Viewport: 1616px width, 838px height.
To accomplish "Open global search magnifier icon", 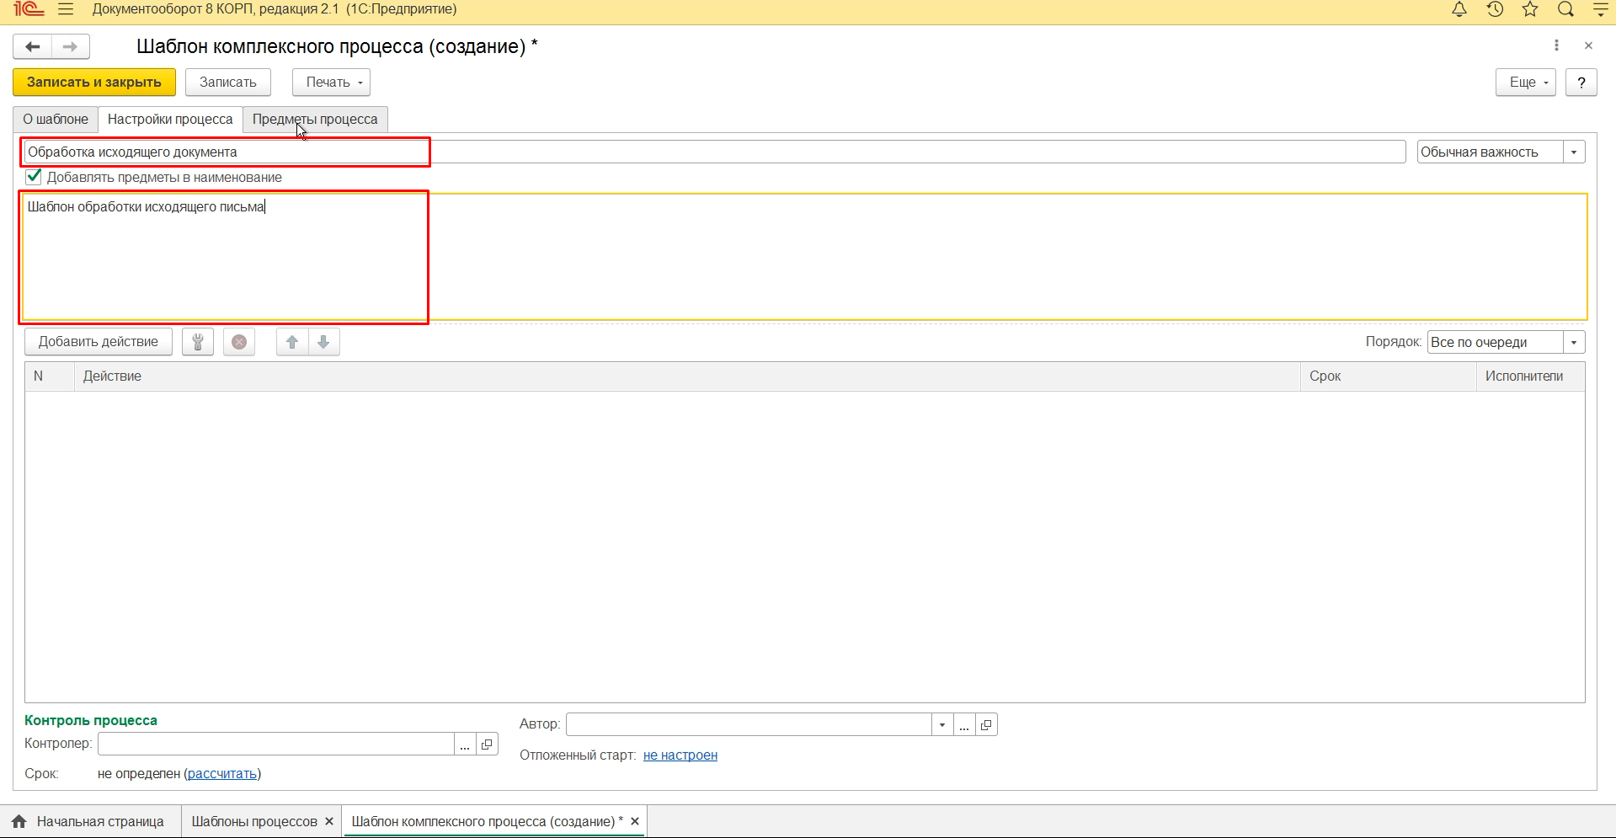I will [x=1565, y=9].
